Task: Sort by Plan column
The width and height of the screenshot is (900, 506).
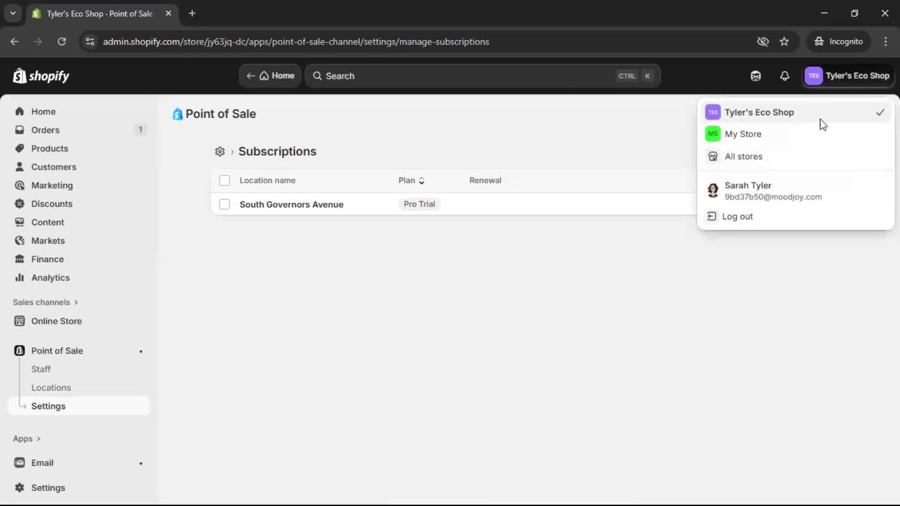Action: pos(411,180)
